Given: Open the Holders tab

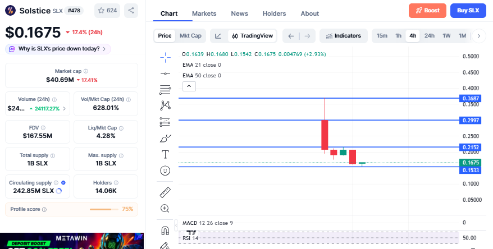Looking at the screenshot, I should click(274, 13).
